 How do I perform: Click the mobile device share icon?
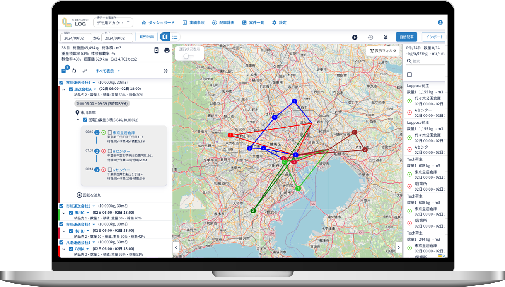coord(156,50)
